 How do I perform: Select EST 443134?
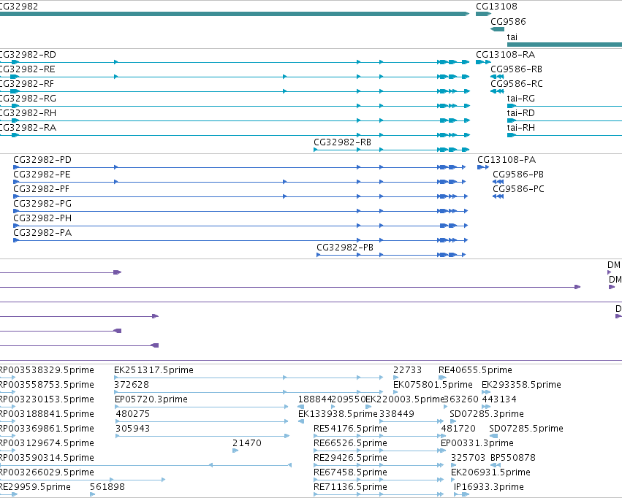(x=499, y=399)
